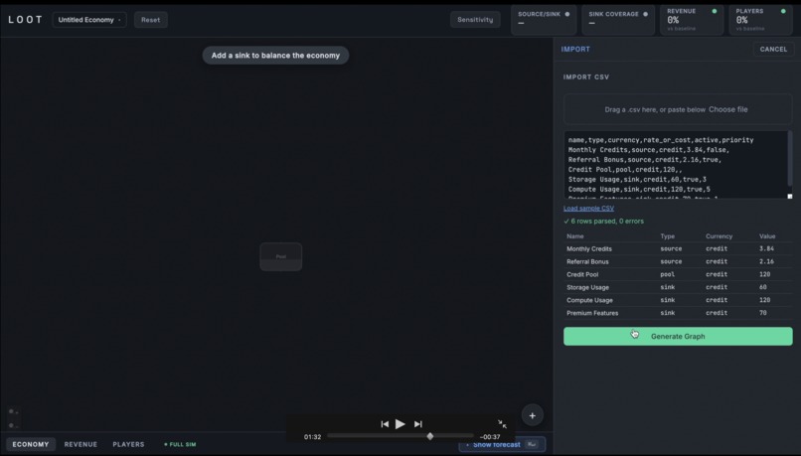
Task: Click Load sample CSV link
Action: click(588, 209)
